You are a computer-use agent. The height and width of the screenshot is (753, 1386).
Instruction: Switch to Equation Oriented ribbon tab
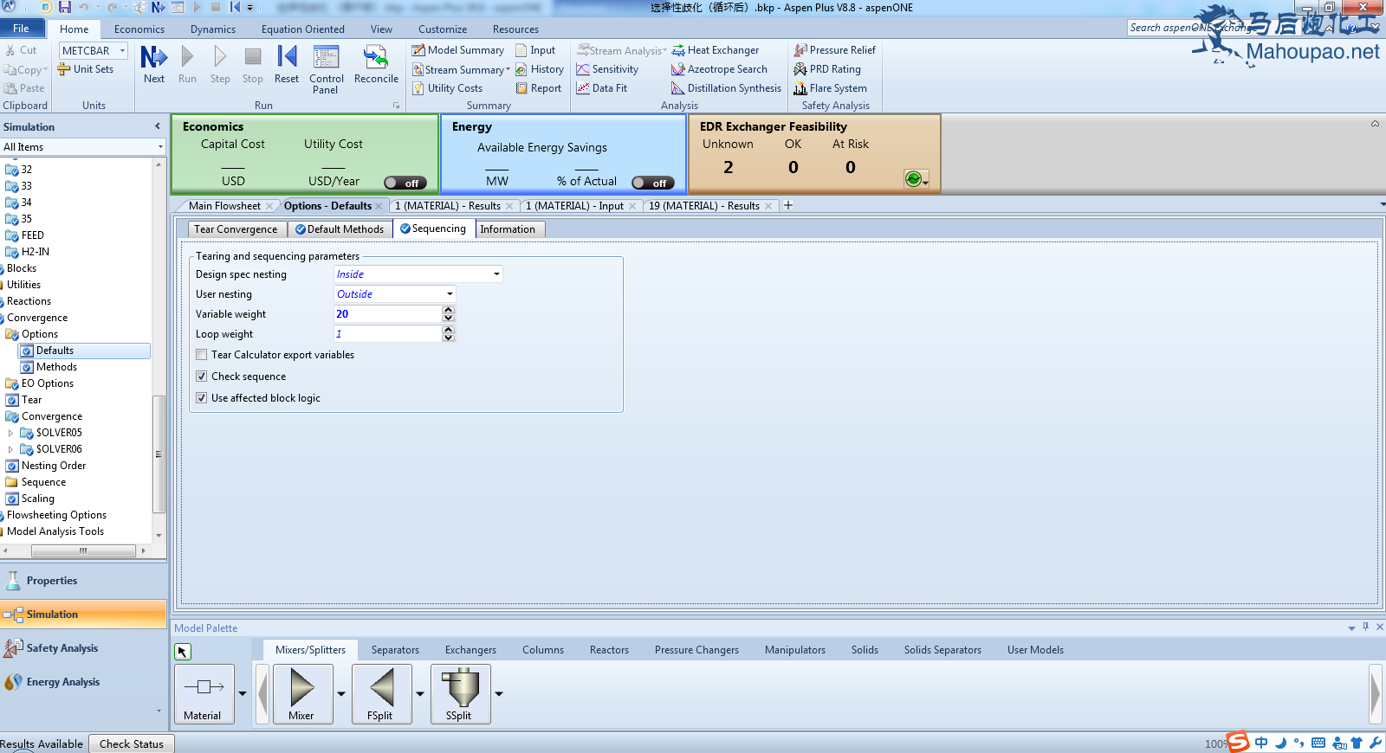[302, 29]
